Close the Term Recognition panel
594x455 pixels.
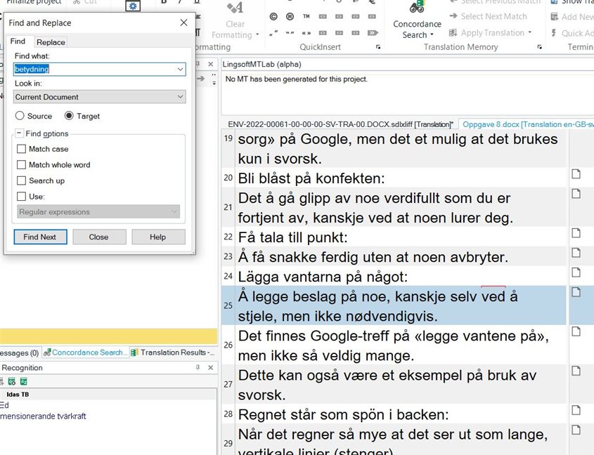[211, 367]
